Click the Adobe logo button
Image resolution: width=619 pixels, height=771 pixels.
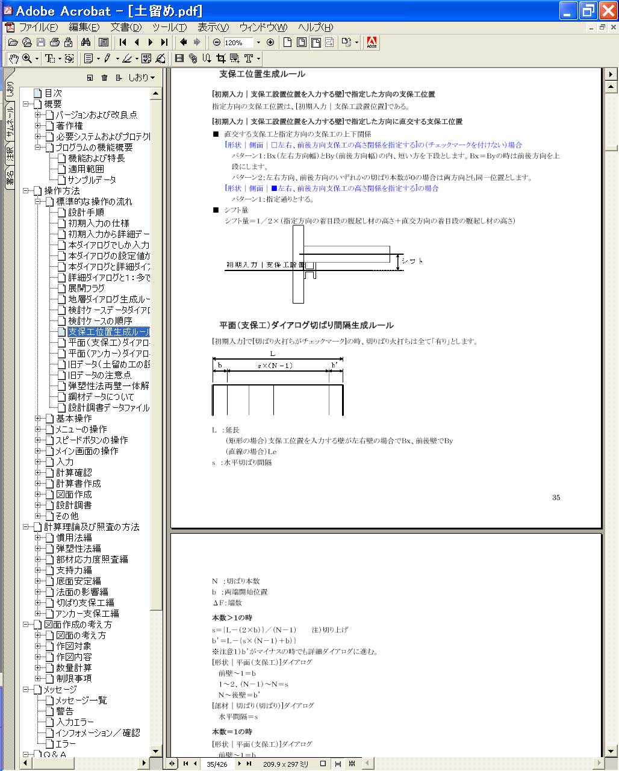coord(372,42)
